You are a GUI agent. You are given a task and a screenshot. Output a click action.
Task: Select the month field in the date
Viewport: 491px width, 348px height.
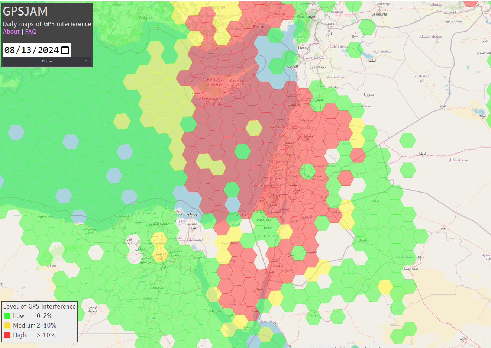[9, 50]
